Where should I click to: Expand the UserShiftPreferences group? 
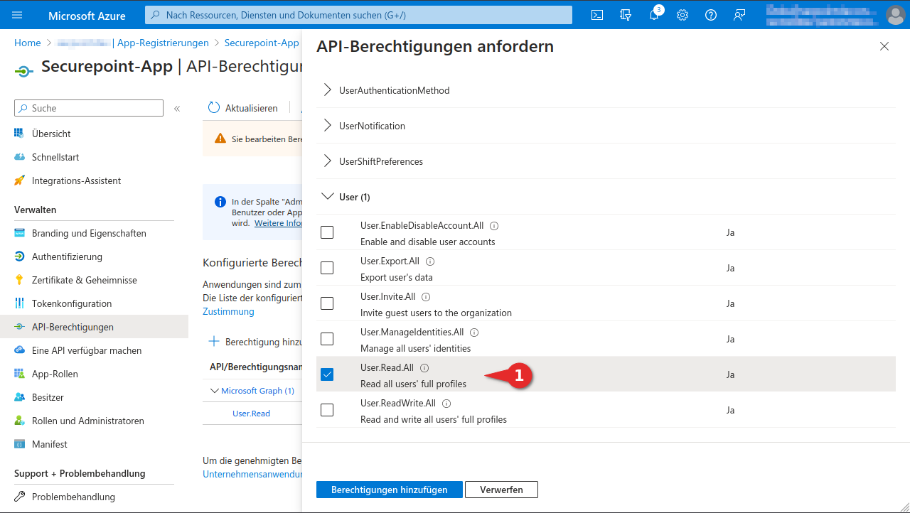point(328,161)
